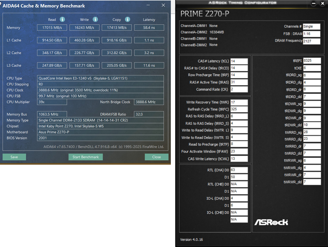Screen dimensions: 328x247
Task: Click the North Bridge Clock value field
Action: coord(149,102)
